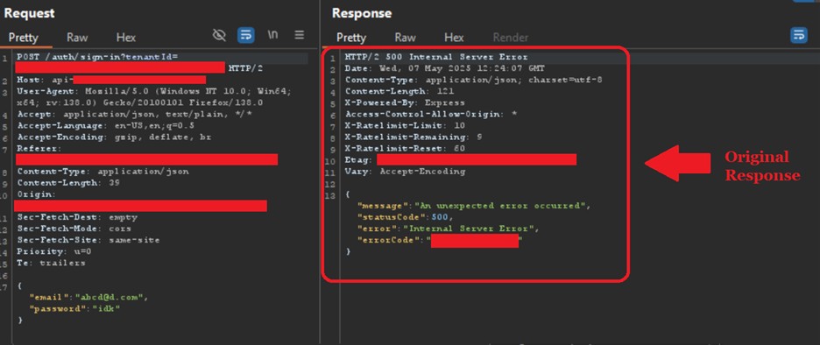Click the Sec-Fetch-Site: same-site header
The height and width of the screenshot is (345, 820).
tap(88, 240)
